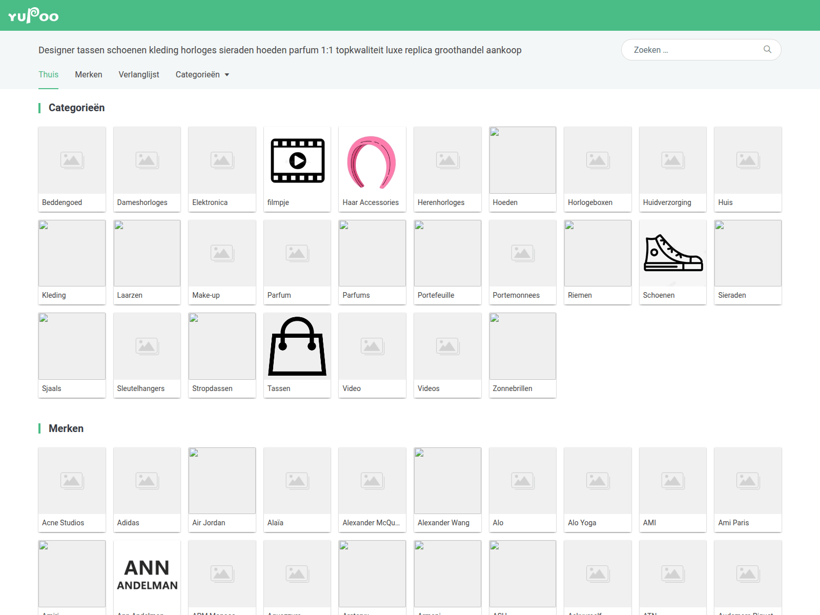Viewport: 820px width, 615px height.
Task: Open the Schoenen sneaker icon
Action: 673,253
